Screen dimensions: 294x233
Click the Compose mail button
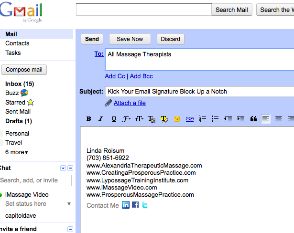tap(24, 70)
